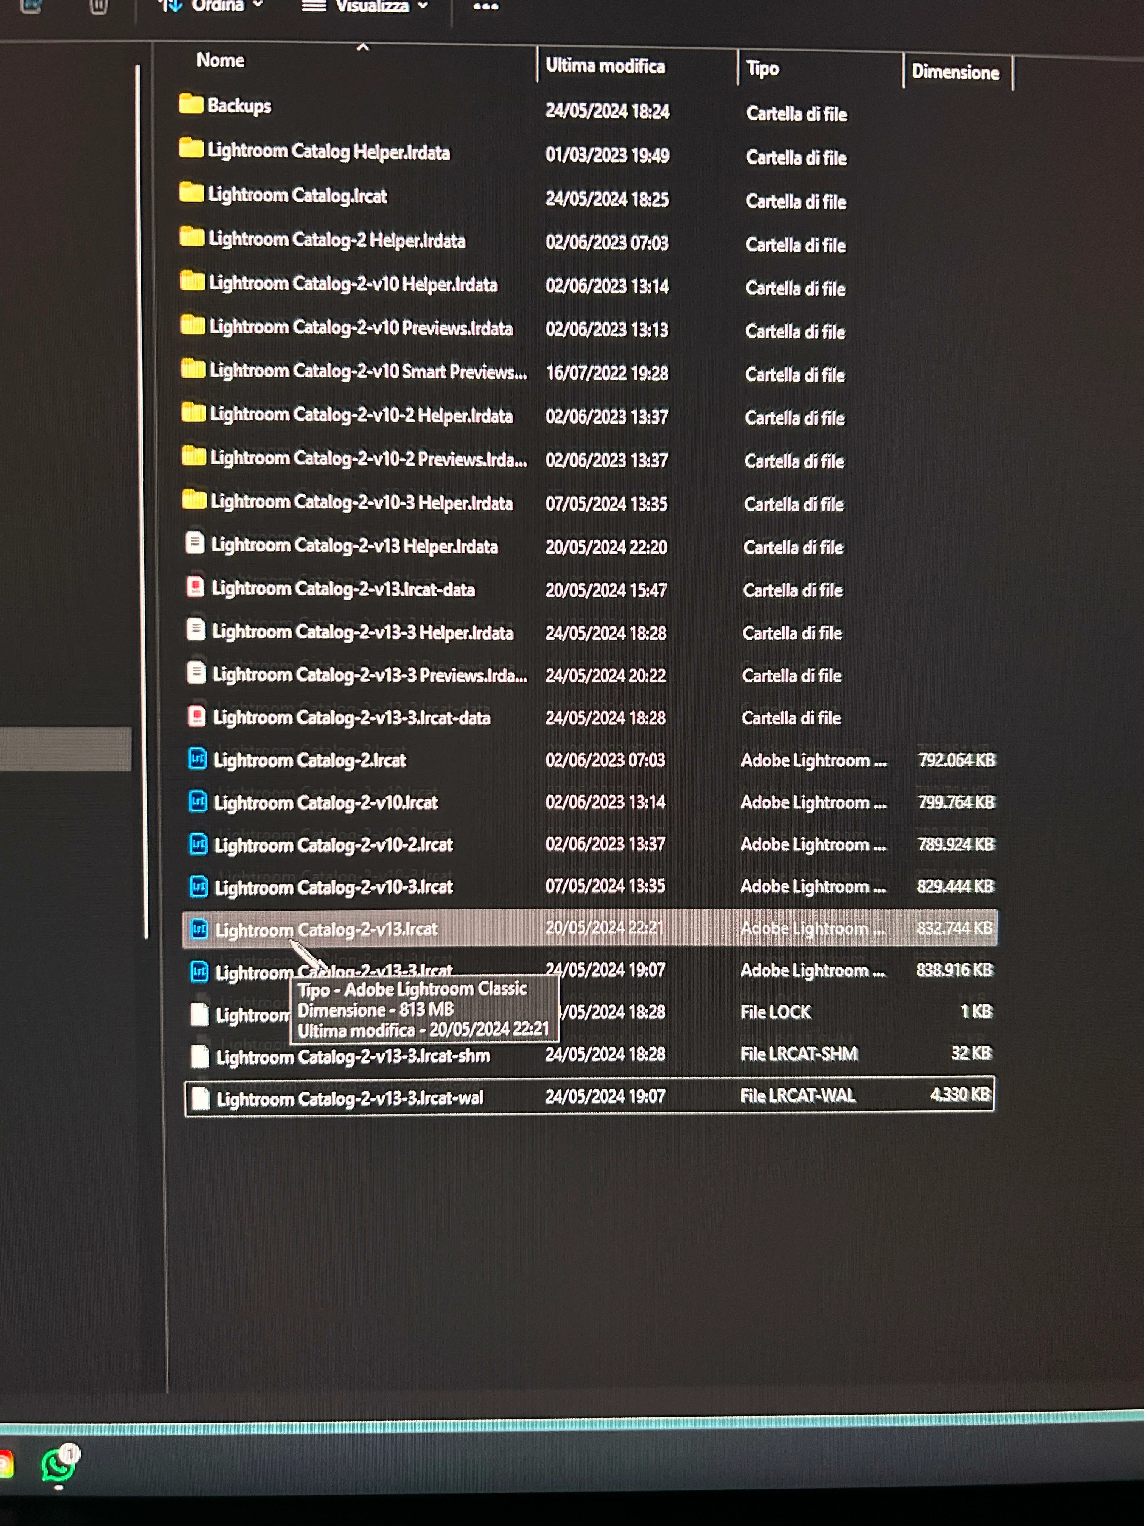Click red icon of Lightroom Catalog-2-v13.lrcat-data
Screen dimensions: 1144x1526
point(196,587)
